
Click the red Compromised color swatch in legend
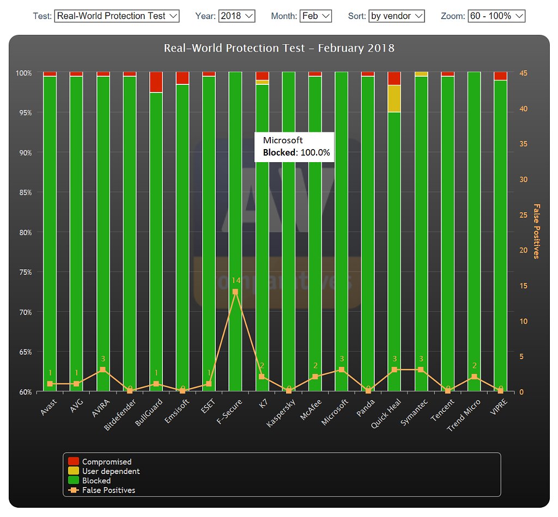[74, 461]
